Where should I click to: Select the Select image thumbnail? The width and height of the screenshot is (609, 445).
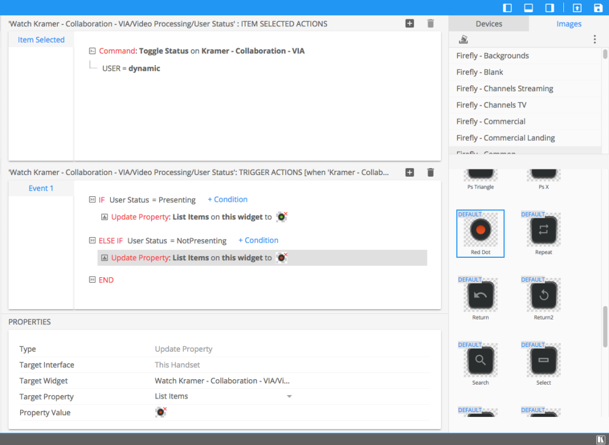point(543,364)
